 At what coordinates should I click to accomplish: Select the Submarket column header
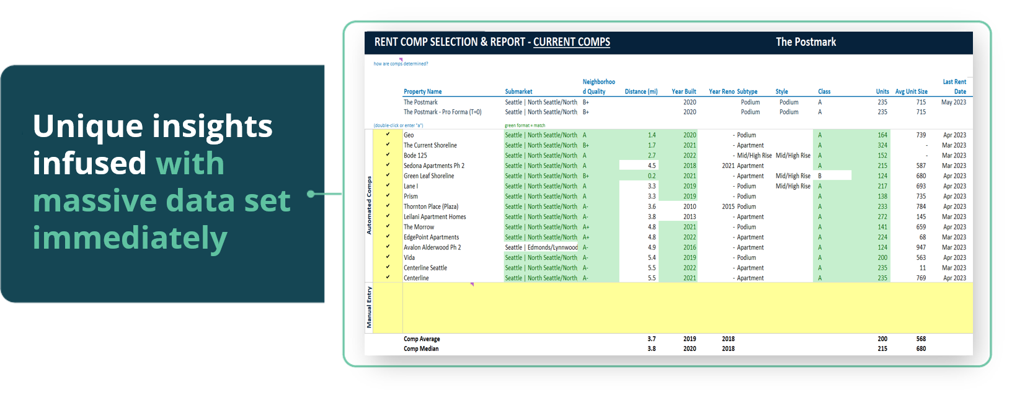518,92
